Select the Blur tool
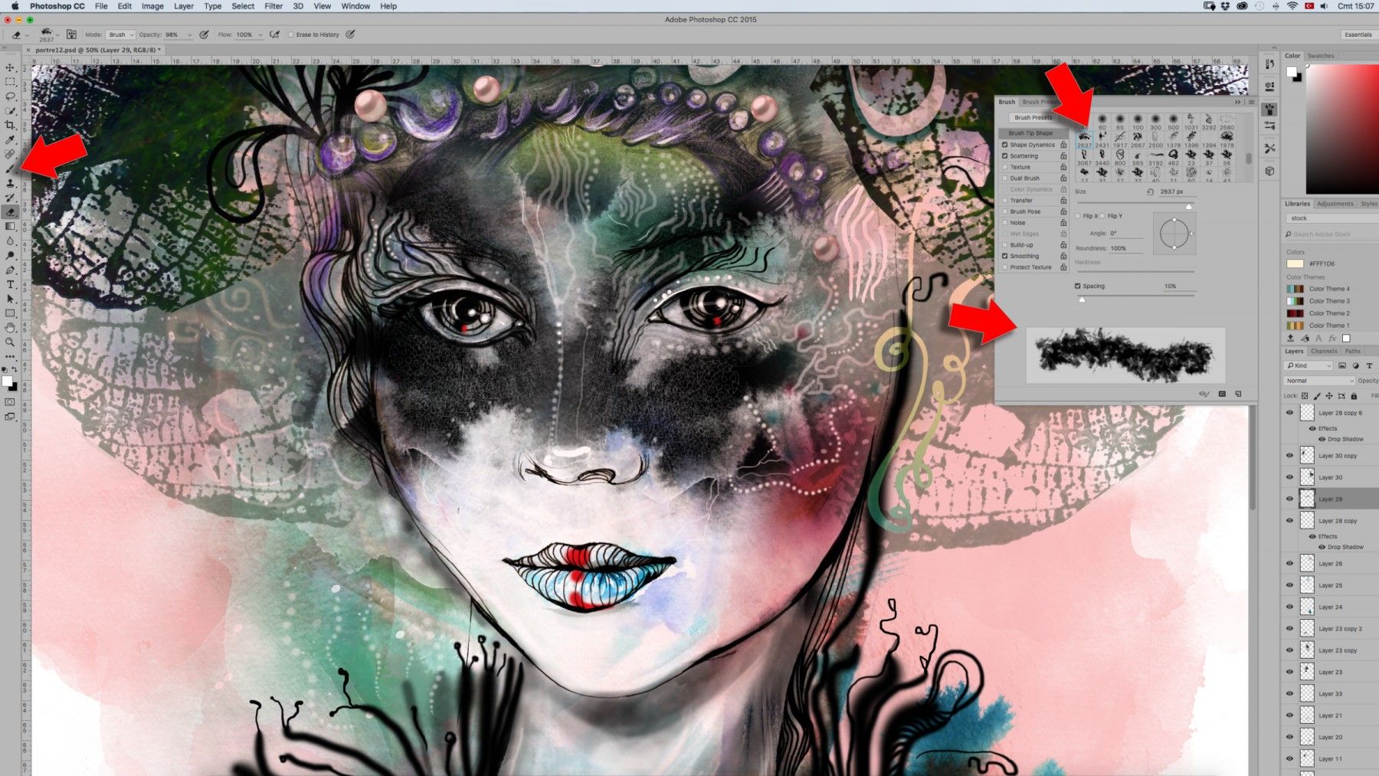Screen dimensions: 1379x776 tap(10, 241)
